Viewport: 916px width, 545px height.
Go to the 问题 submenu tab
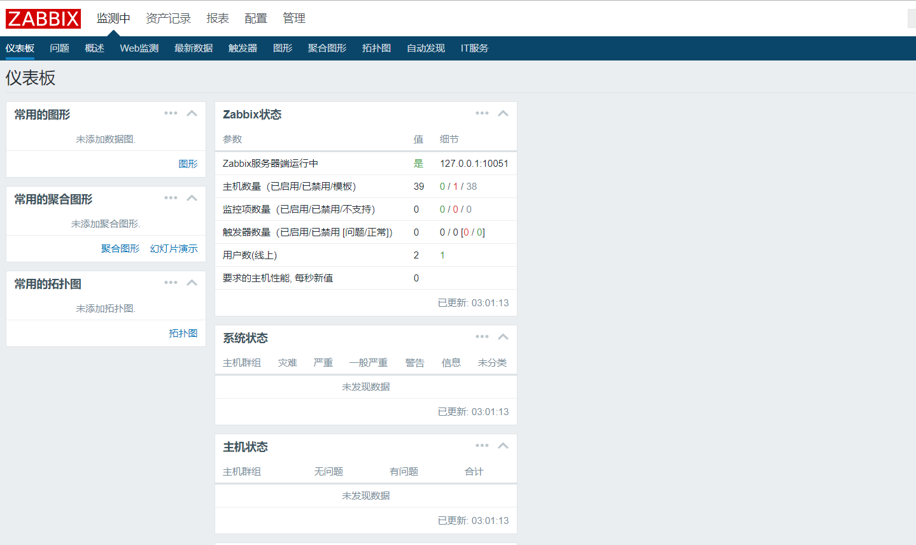tap(59, 48)
